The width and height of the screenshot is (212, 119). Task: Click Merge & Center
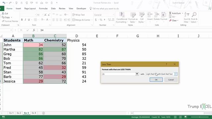pyautogui.click(x=81, y=20)
